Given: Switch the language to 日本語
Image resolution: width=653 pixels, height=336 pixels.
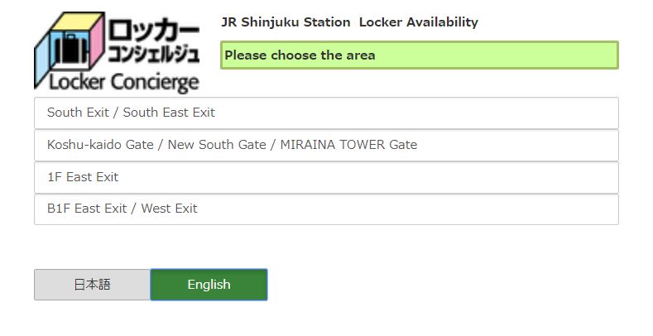Looking at the screenshot, I should [x=92, y=285].
